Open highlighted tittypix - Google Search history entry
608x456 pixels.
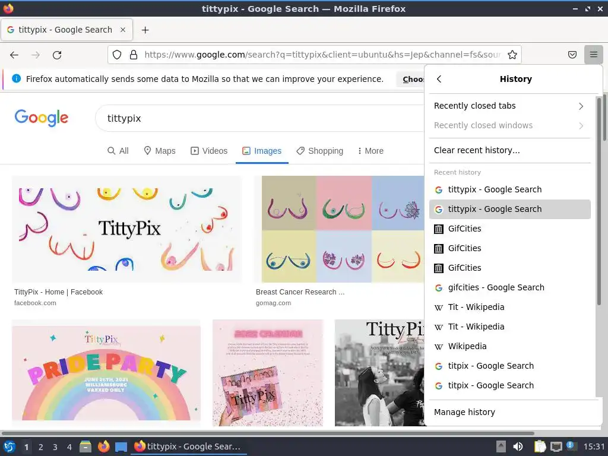(509, 209)
